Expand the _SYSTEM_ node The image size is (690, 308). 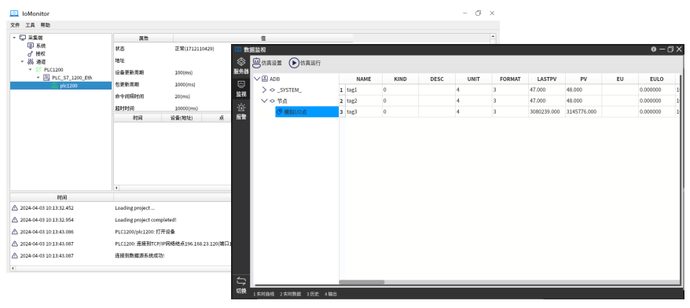tap(265, 90)
